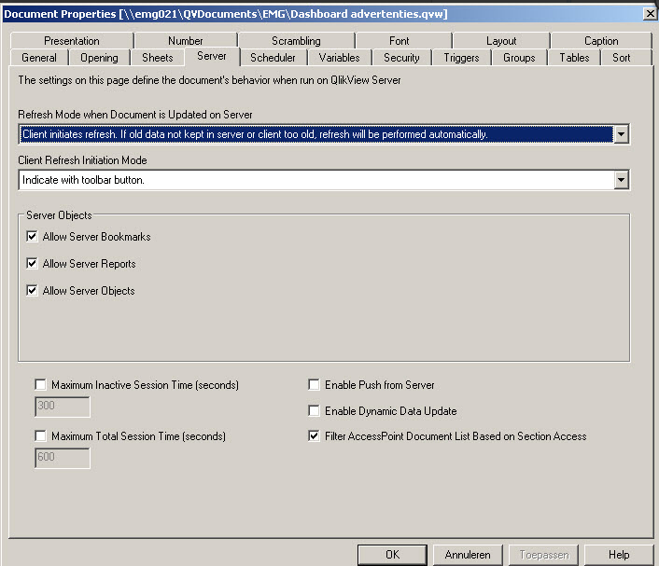Click the OK button
This screenshot has height=566, width=659.
pyautogui.click(x=392, y=555)
